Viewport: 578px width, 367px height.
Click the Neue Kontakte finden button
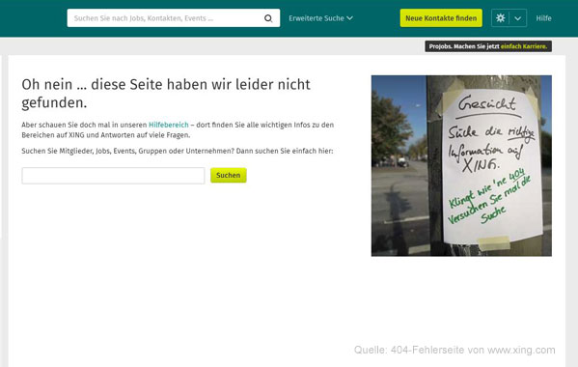441,18
